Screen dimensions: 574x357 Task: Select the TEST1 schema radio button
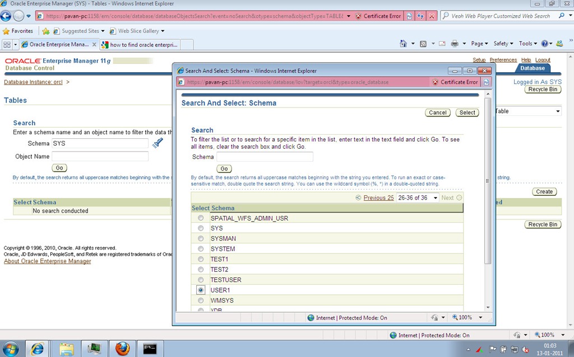tap(201, 259)
